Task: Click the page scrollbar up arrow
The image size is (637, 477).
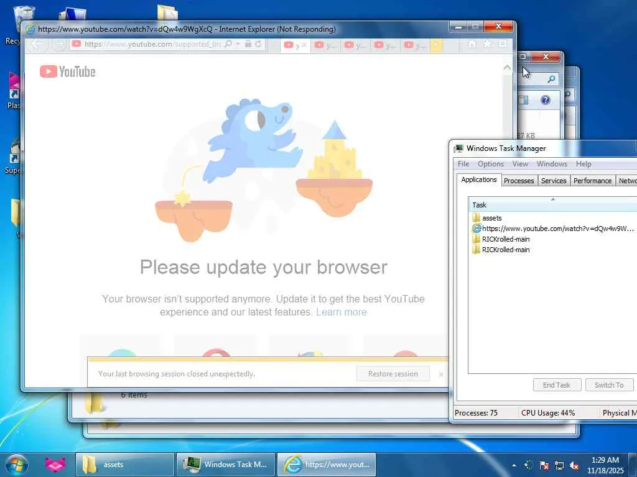Action: [x=507, y=68]
